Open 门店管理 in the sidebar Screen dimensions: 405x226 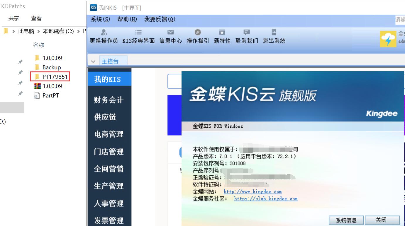(109, 152)
